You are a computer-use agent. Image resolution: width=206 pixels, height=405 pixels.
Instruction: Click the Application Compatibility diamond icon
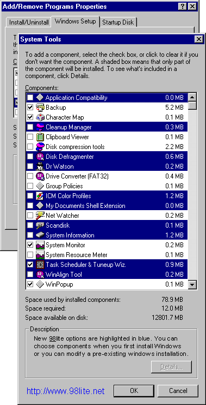click(40, 98)
